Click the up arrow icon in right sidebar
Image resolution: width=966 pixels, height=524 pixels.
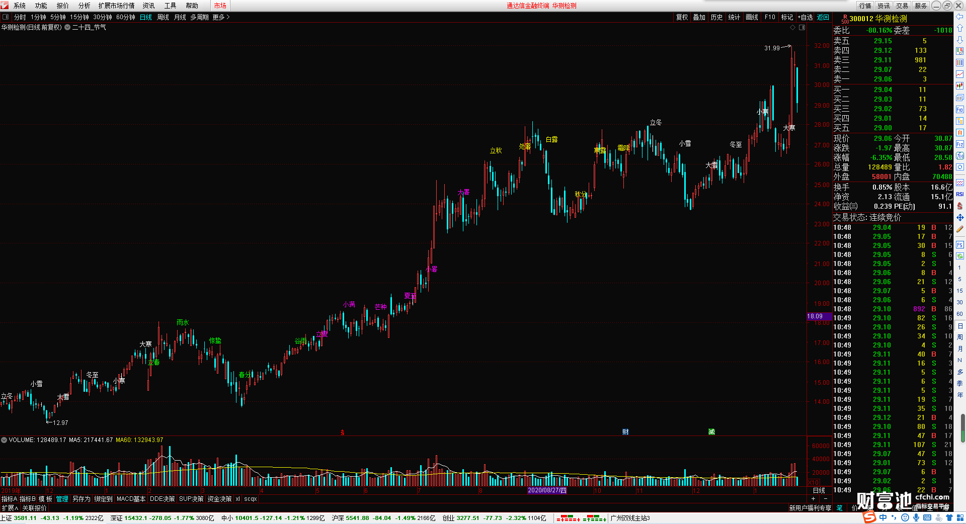[x=959, y=28]
